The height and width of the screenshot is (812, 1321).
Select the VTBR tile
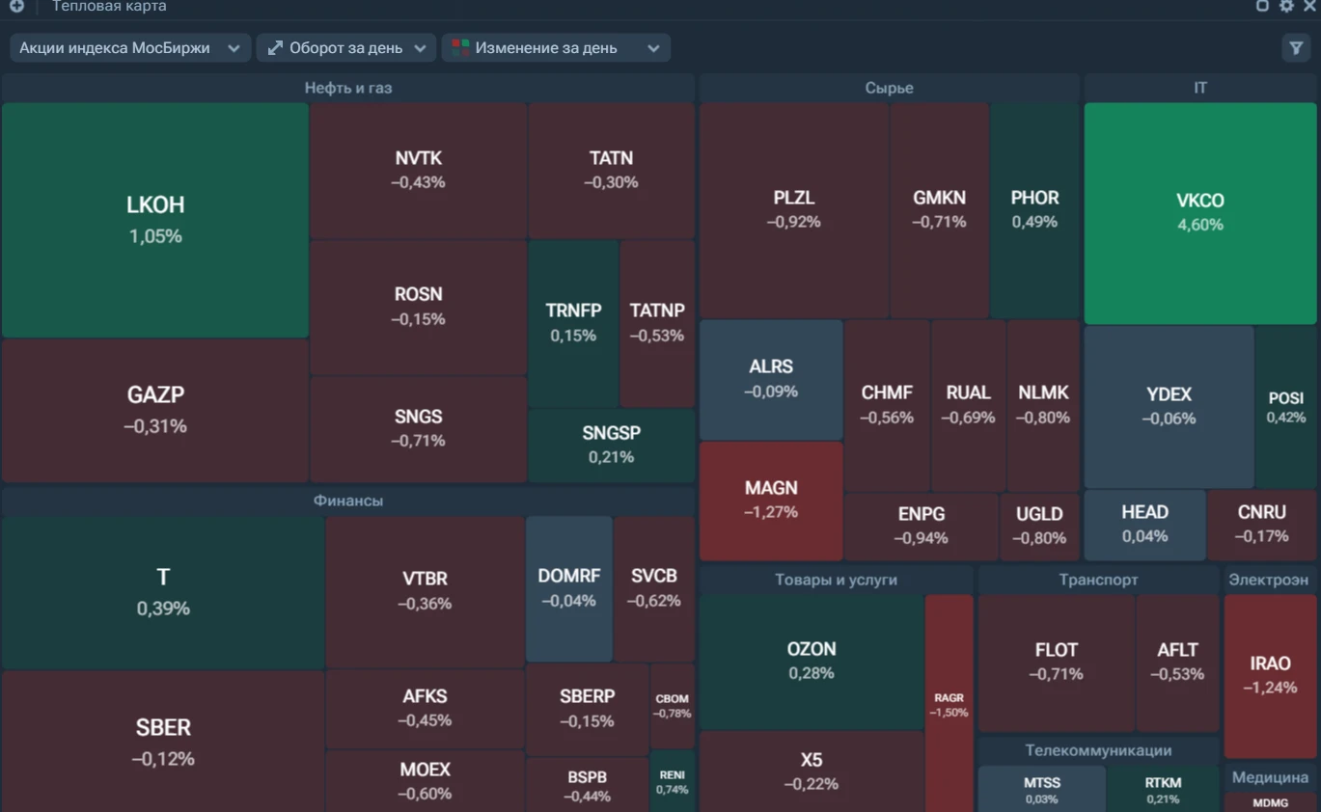click(426, 592)
